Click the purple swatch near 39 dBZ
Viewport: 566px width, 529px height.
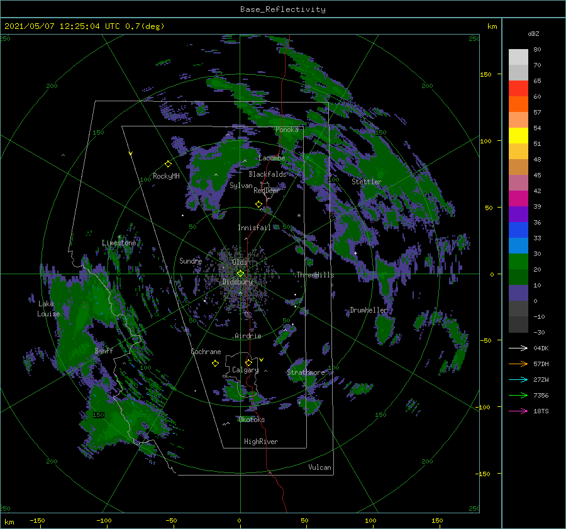(518, 214)
